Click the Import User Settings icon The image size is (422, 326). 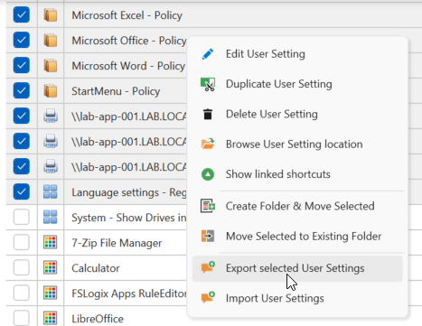pyautogui.click(x=208, y=297)
